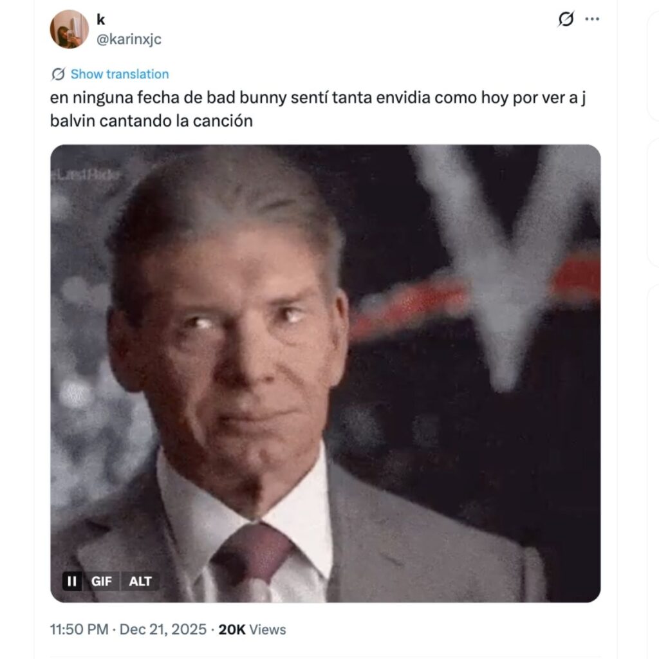Click the GIF badge on the media
The width and height of the screenshot is (659, 659).
tap(101, 581)
